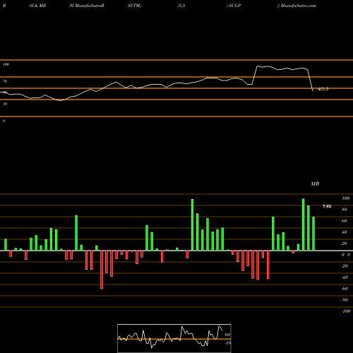Click the -60 label on MR axis
353x353 pixels.
pos(345,289)
